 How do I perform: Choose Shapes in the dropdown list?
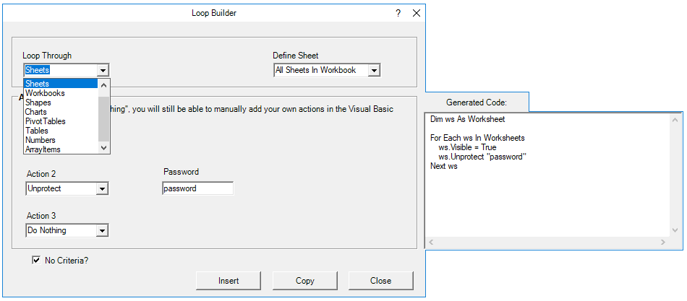(38, 102)
